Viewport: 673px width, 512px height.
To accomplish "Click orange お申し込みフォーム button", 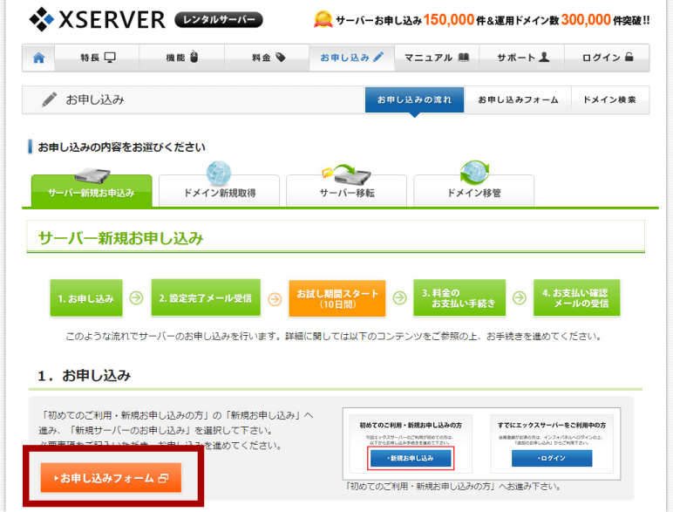I will point(111,478).
